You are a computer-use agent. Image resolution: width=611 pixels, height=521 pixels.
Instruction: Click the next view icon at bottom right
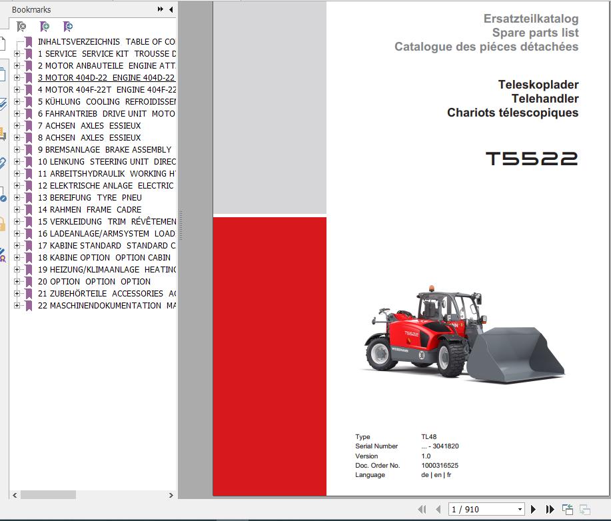(x=585, y=508)
